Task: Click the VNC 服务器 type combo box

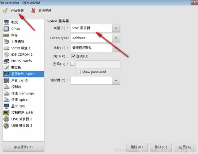Action: click(x=95, y=28)
